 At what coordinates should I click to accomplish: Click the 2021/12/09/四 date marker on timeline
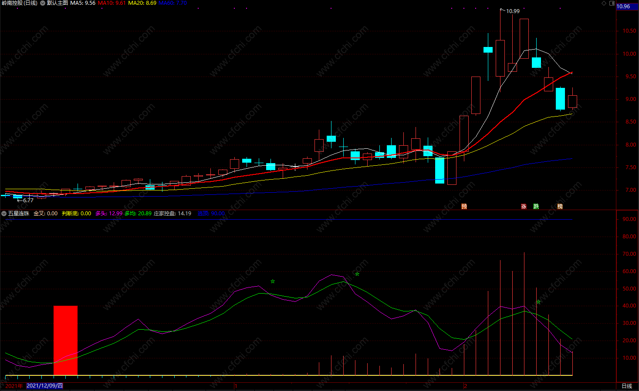point(44,386)
